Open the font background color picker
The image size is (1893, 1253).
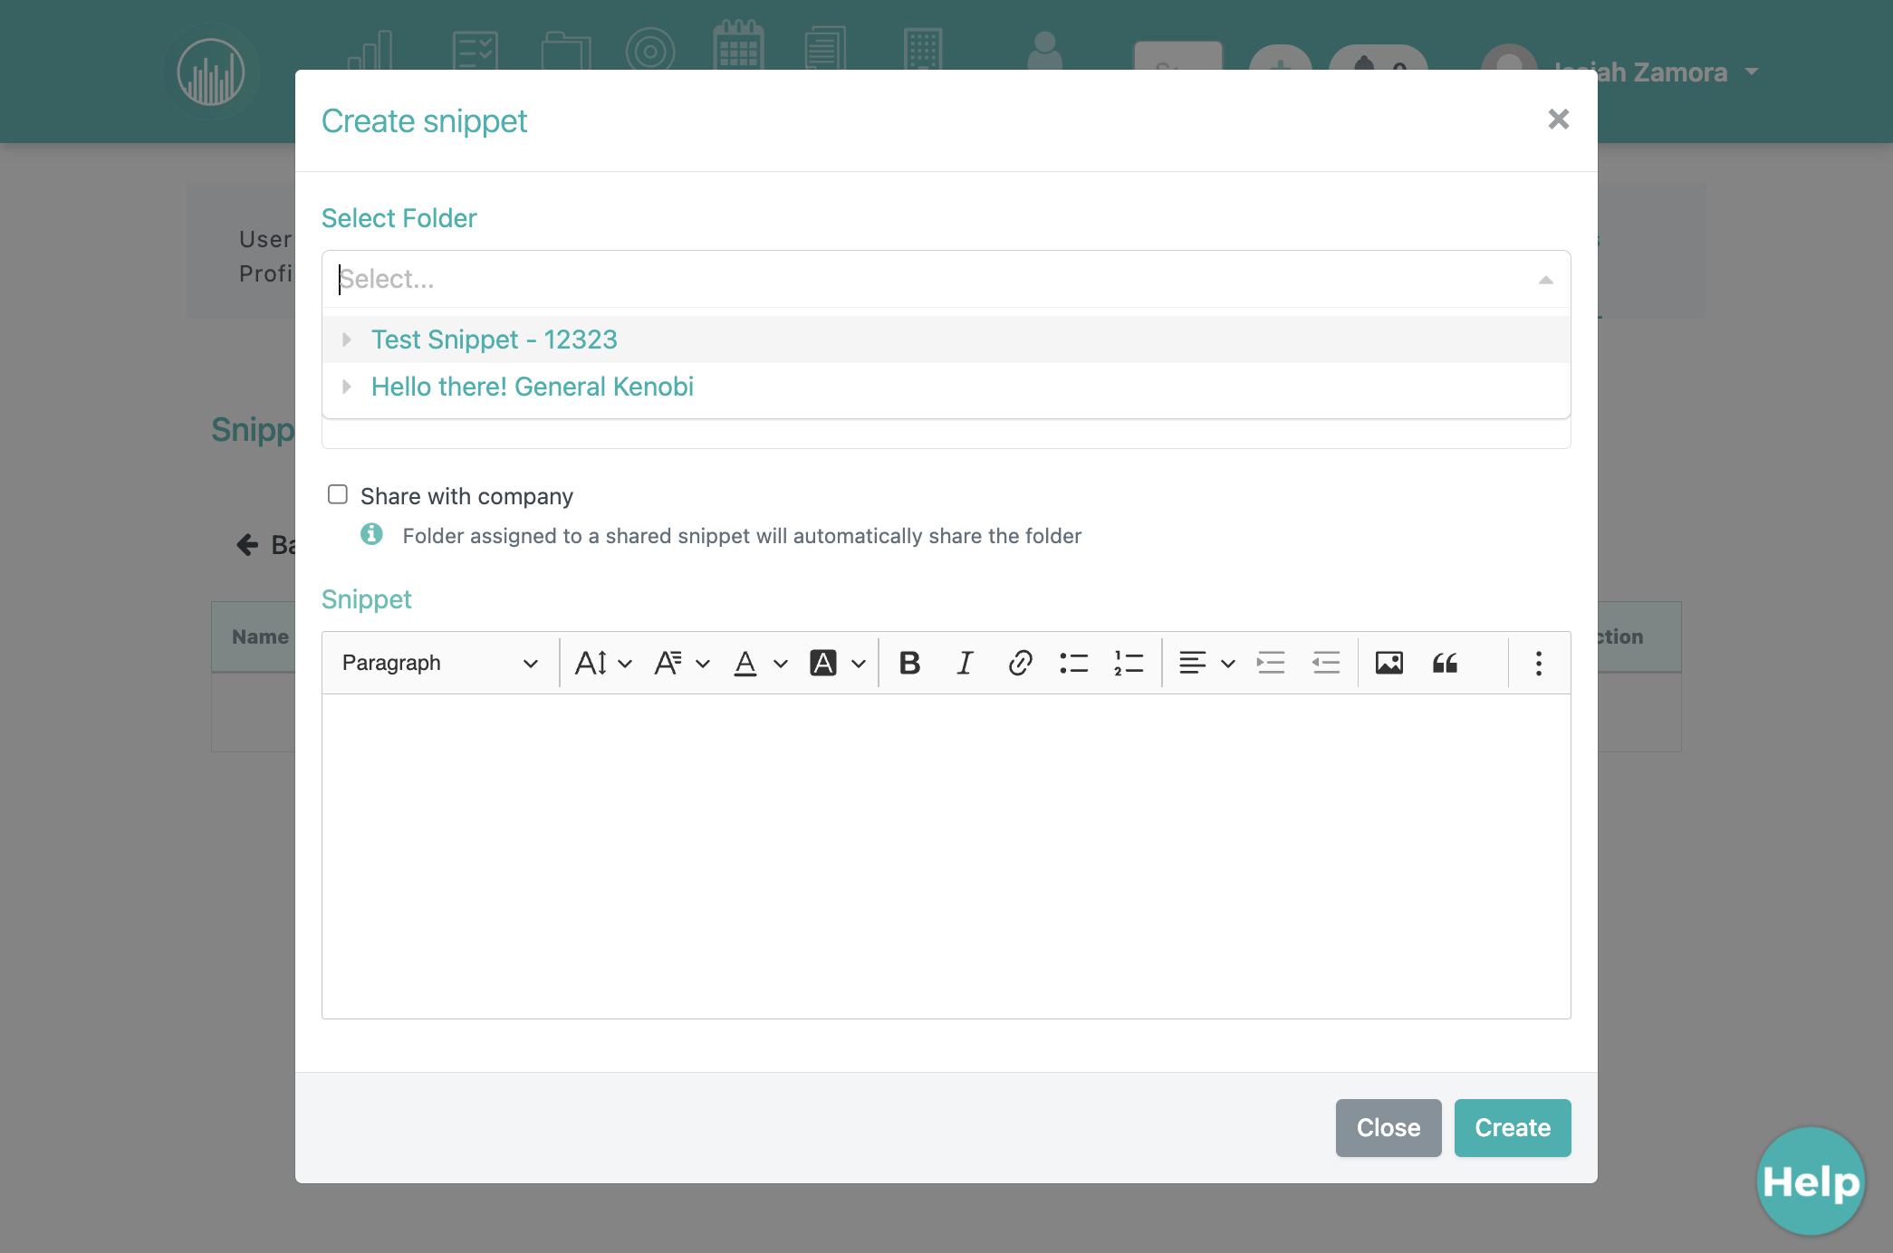coord(838,664)
